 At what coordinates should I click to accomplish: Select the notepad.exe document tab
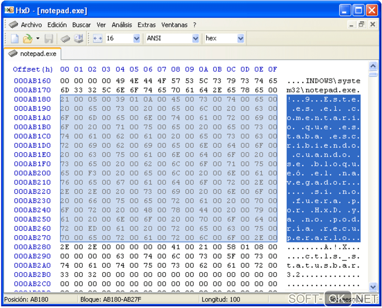33,53
